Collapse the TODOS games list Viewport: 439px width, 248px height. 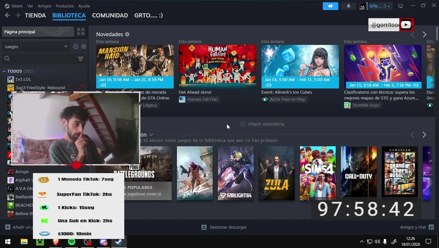click(4, 71)
